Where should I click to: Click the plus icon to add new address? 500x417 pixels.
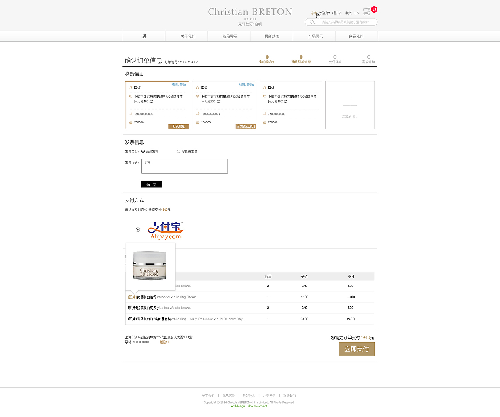pyautogui.click(x=350, y=105)
